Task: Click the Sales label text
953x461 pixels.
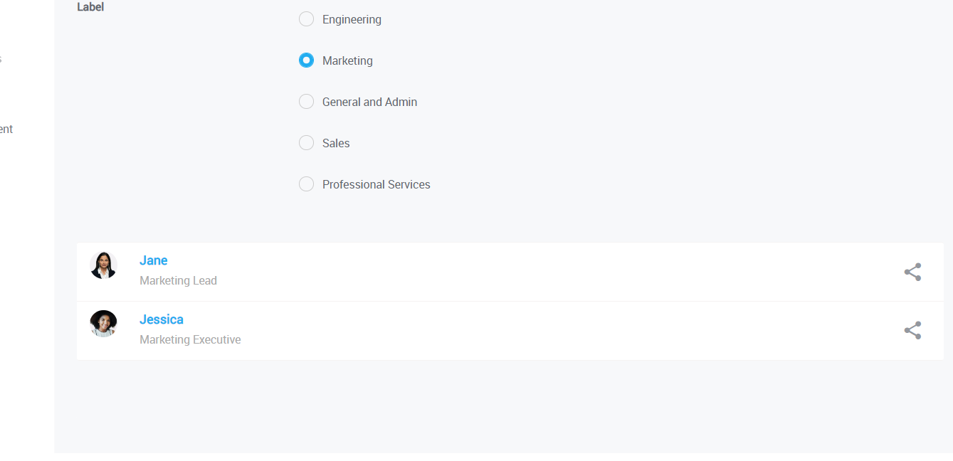Action: (336, 144)
